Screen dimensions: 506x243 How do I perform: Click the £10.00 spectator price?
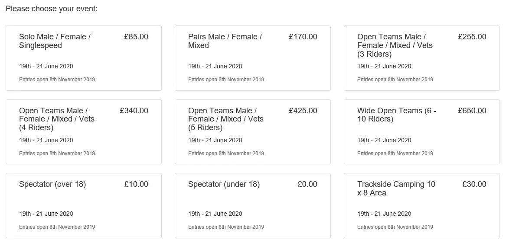coord(136,185)
